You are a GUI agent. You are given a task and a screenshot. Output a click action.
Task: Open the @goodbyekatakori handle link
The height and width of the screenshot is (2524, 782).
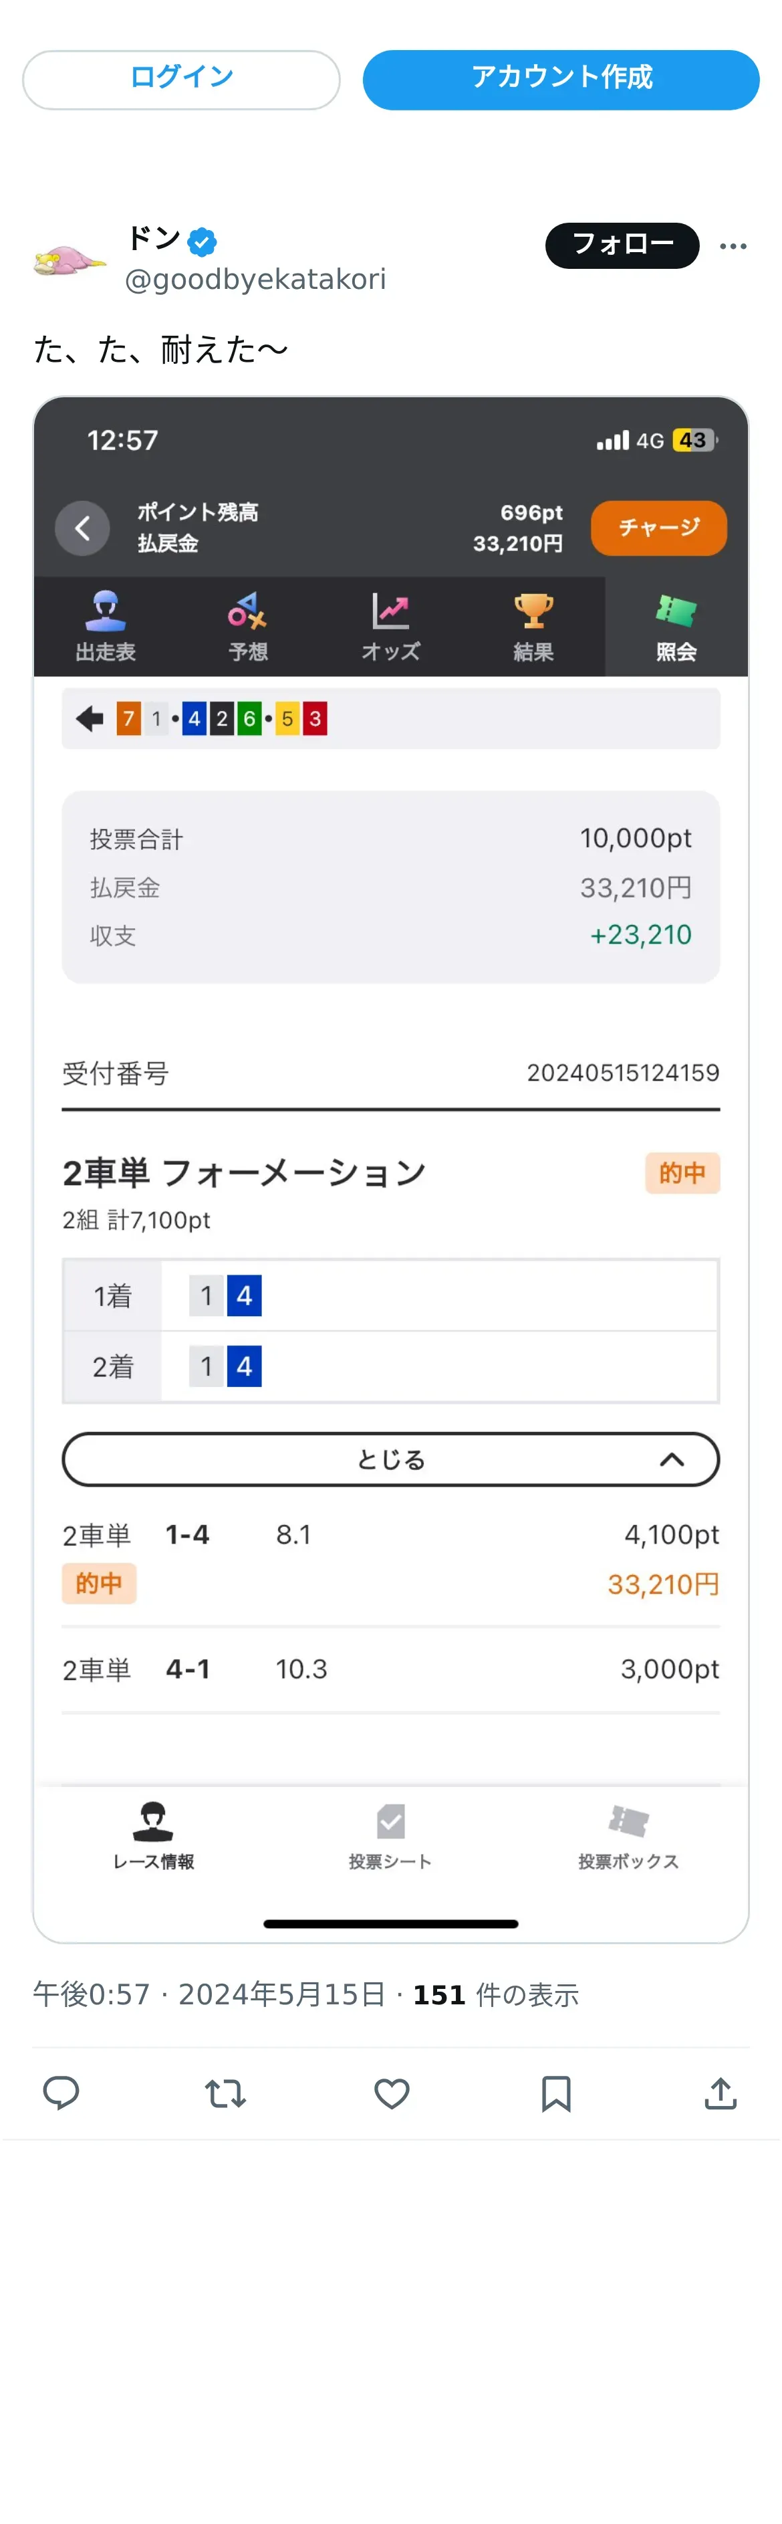tap(255, 280)
